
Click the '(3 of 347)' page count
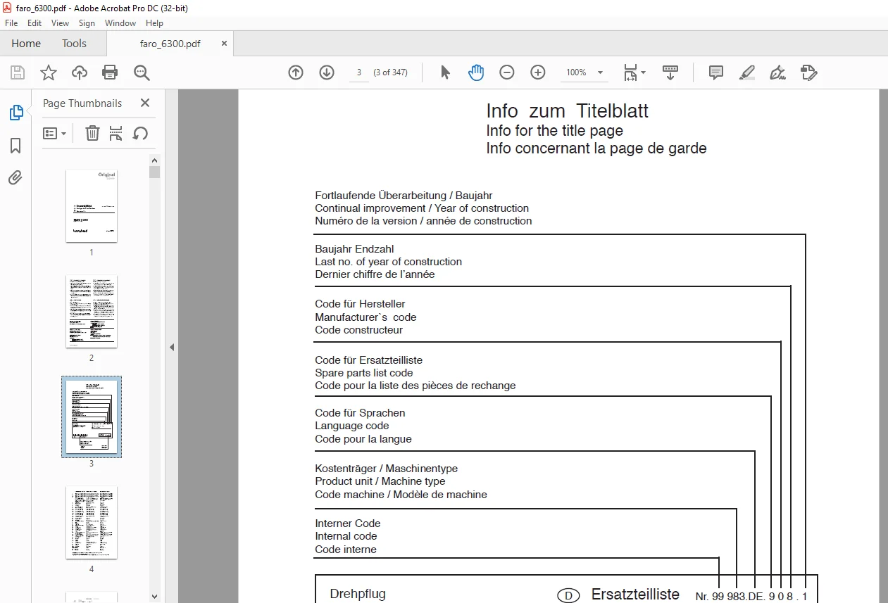(x=390, y=72)
